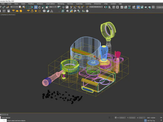The image size is (163, 122).
Task: Toggle Window/Crossing selection mode
Action: click(x=31, y=7)
